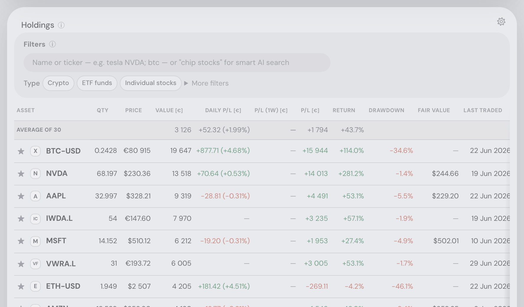Screen dimensions: 524x307
Task: Focus the name or ticker search field
Action: click(x=177, y=63)
